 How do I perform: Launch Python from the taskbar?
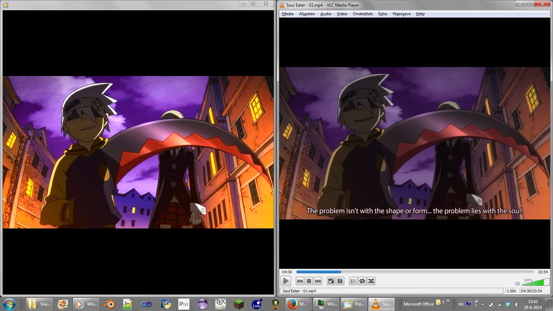tap(166, 304)
